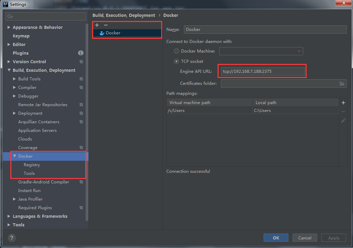Click project-level icon beside Build Tools
Image resolution: width=353 pixels, height=248 pixels.
[x=81, y=79]
